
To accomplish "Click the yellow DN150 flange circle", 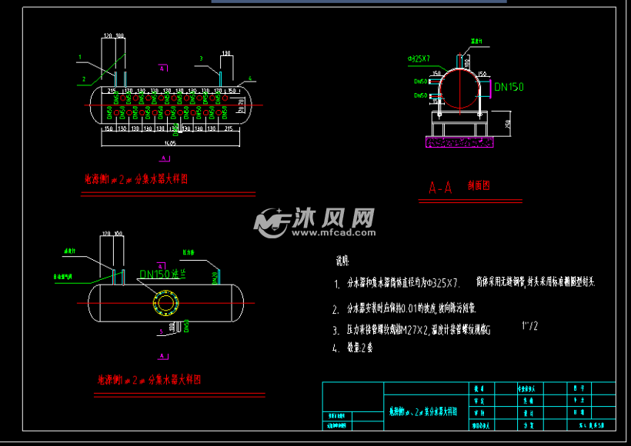I will pyautogui.click(x=165, y=302).
